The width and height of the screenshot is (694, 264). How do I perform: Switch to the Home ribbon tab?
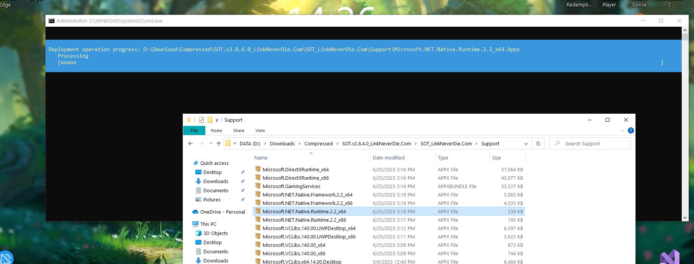pos(216,130)
